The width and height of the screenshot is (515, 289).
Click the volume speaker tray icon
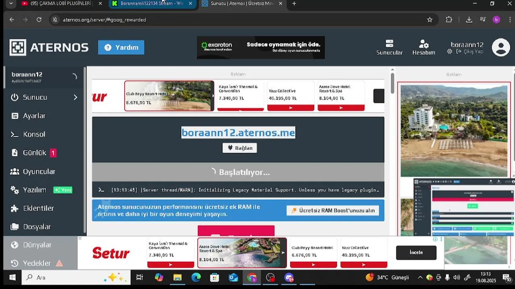pyautogui.click(x=456, y=277)
